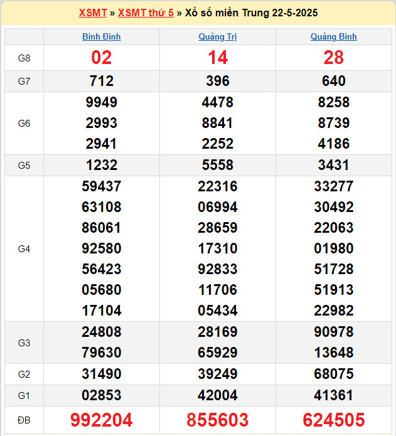The image size is (396, 436).
Task: Select the G6 number 8739
Action: 334,123
